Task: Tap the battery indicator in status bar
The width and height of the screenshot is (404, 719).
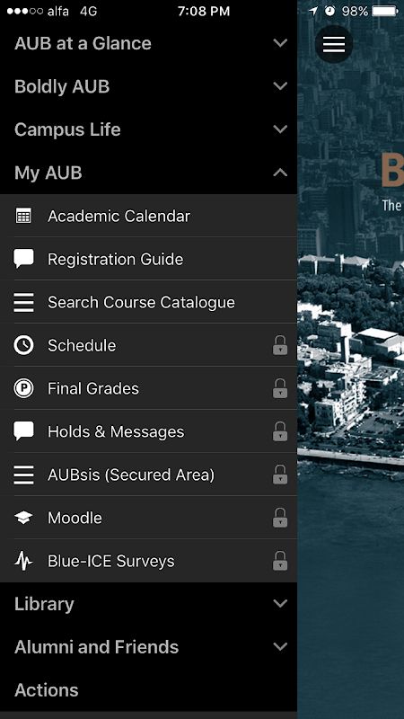Action: 384,11
